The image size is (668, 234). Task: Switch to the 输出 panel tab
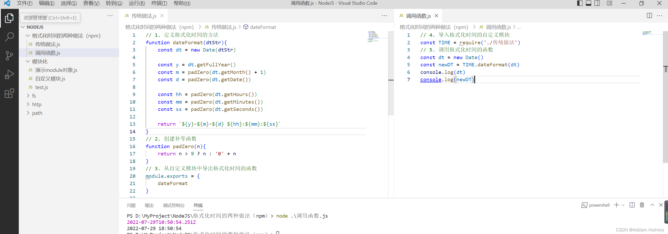(149, 205)
